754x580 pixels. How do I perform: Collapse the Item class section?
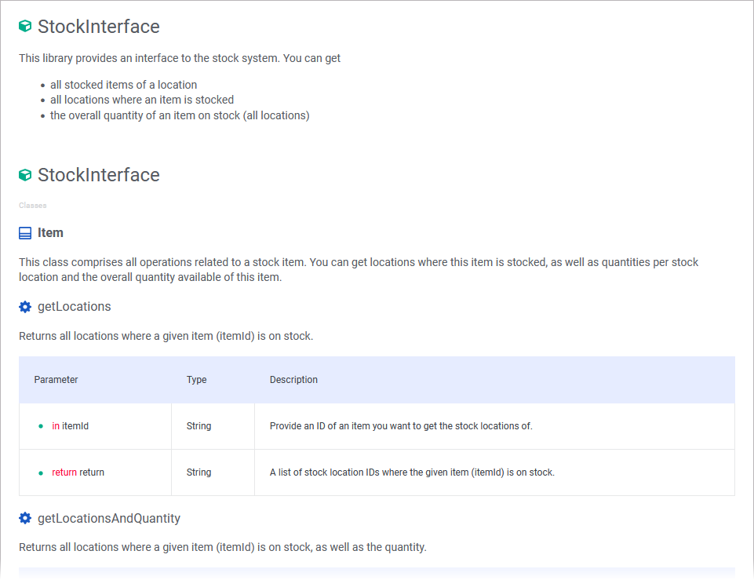[50, 232]
